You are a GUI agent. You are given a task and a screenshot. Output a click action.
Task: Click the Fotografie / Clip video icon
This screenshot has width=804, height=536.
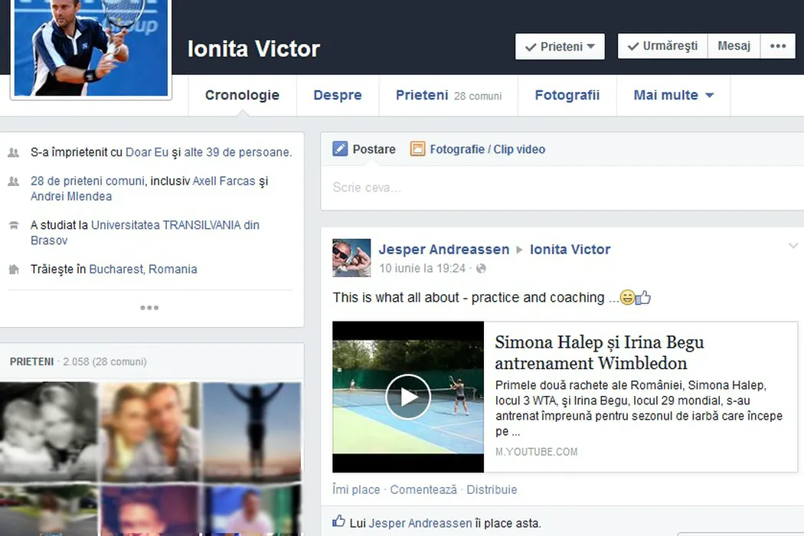pyautogui.click(x=417, y=149)
